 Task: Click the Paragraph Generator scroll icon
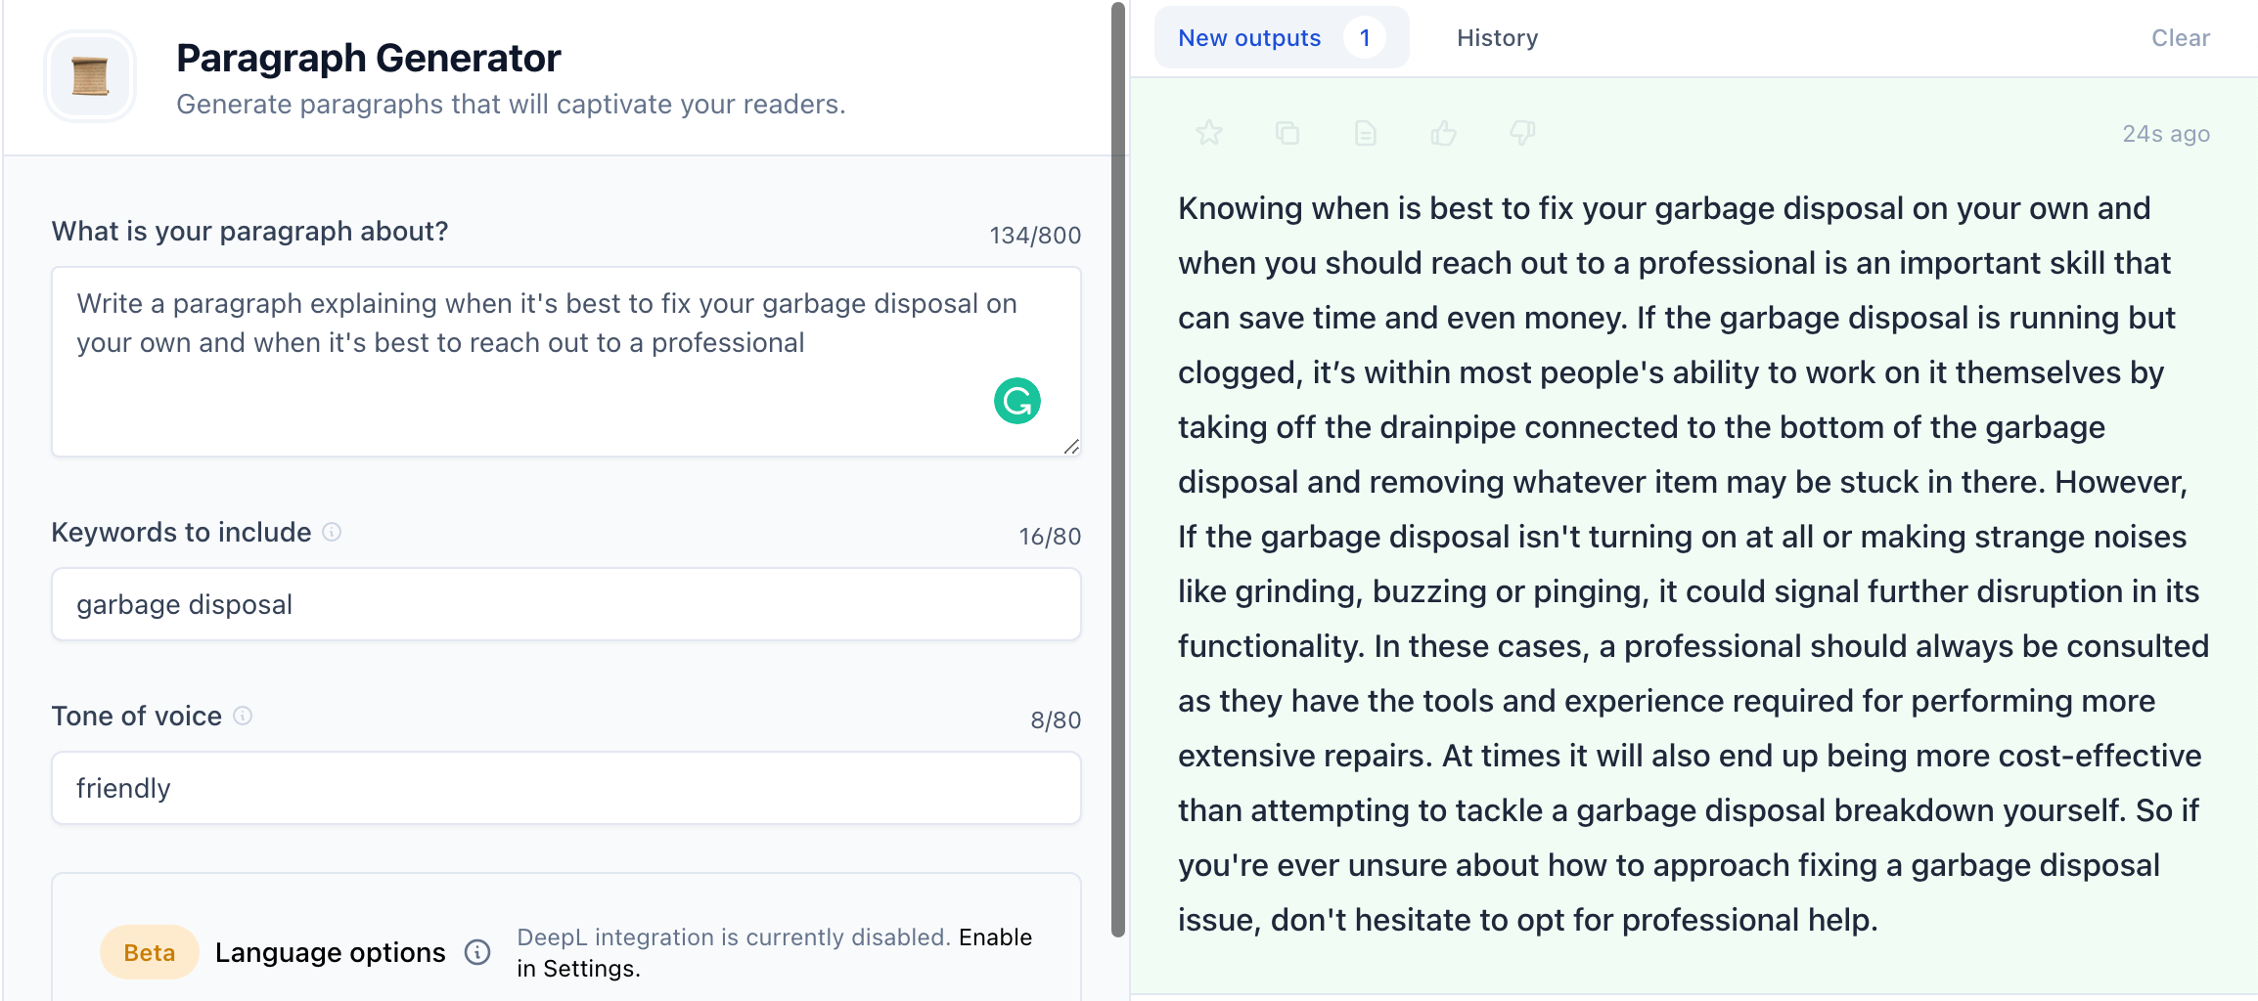tap(90, 76)
